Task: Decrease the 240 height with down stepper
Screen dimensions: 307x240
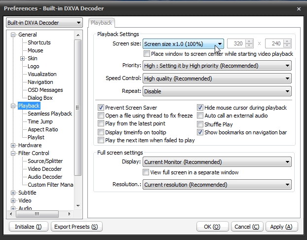Action: tap(287, 45)
